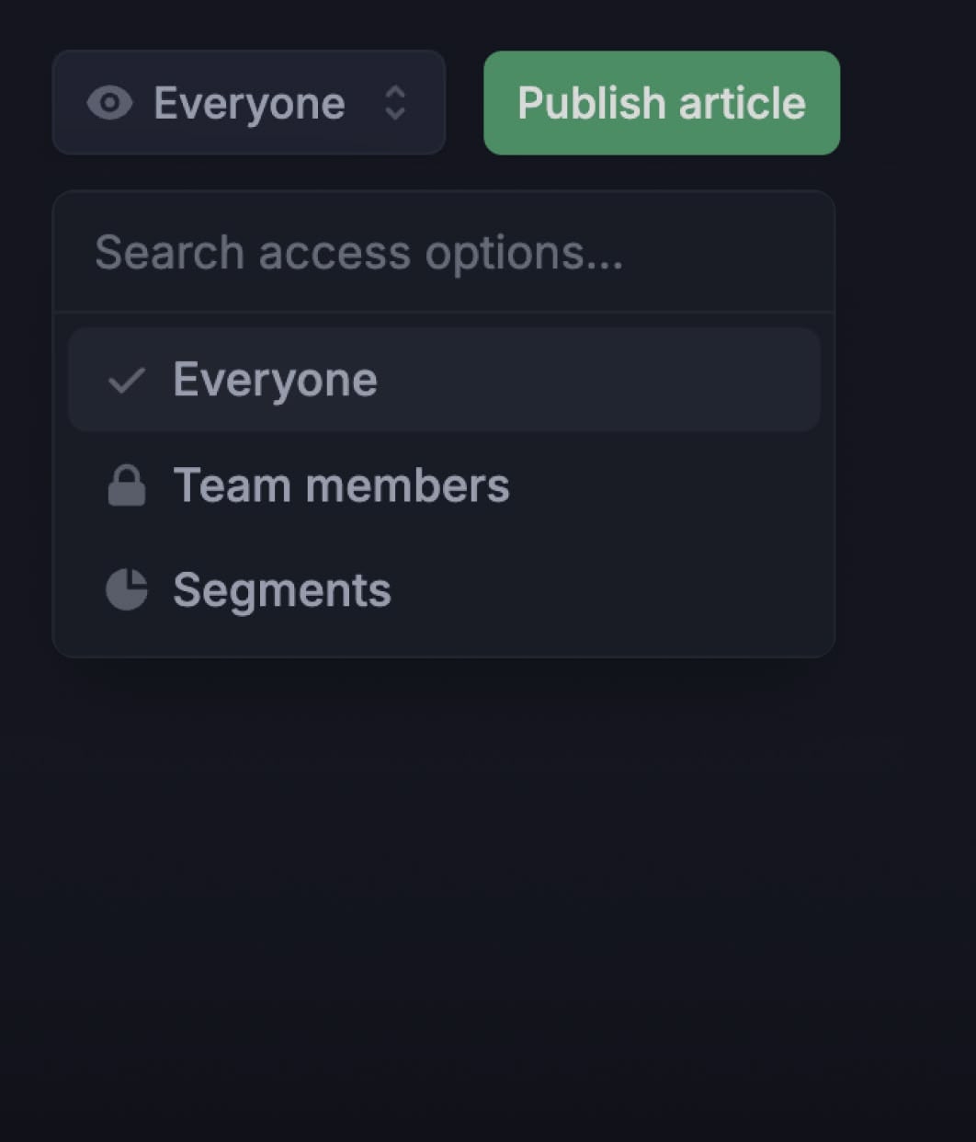The width and height of the screenshot is (976, 1142).
Task: Pick the Segments menu entry
Action: coord(444,589)
